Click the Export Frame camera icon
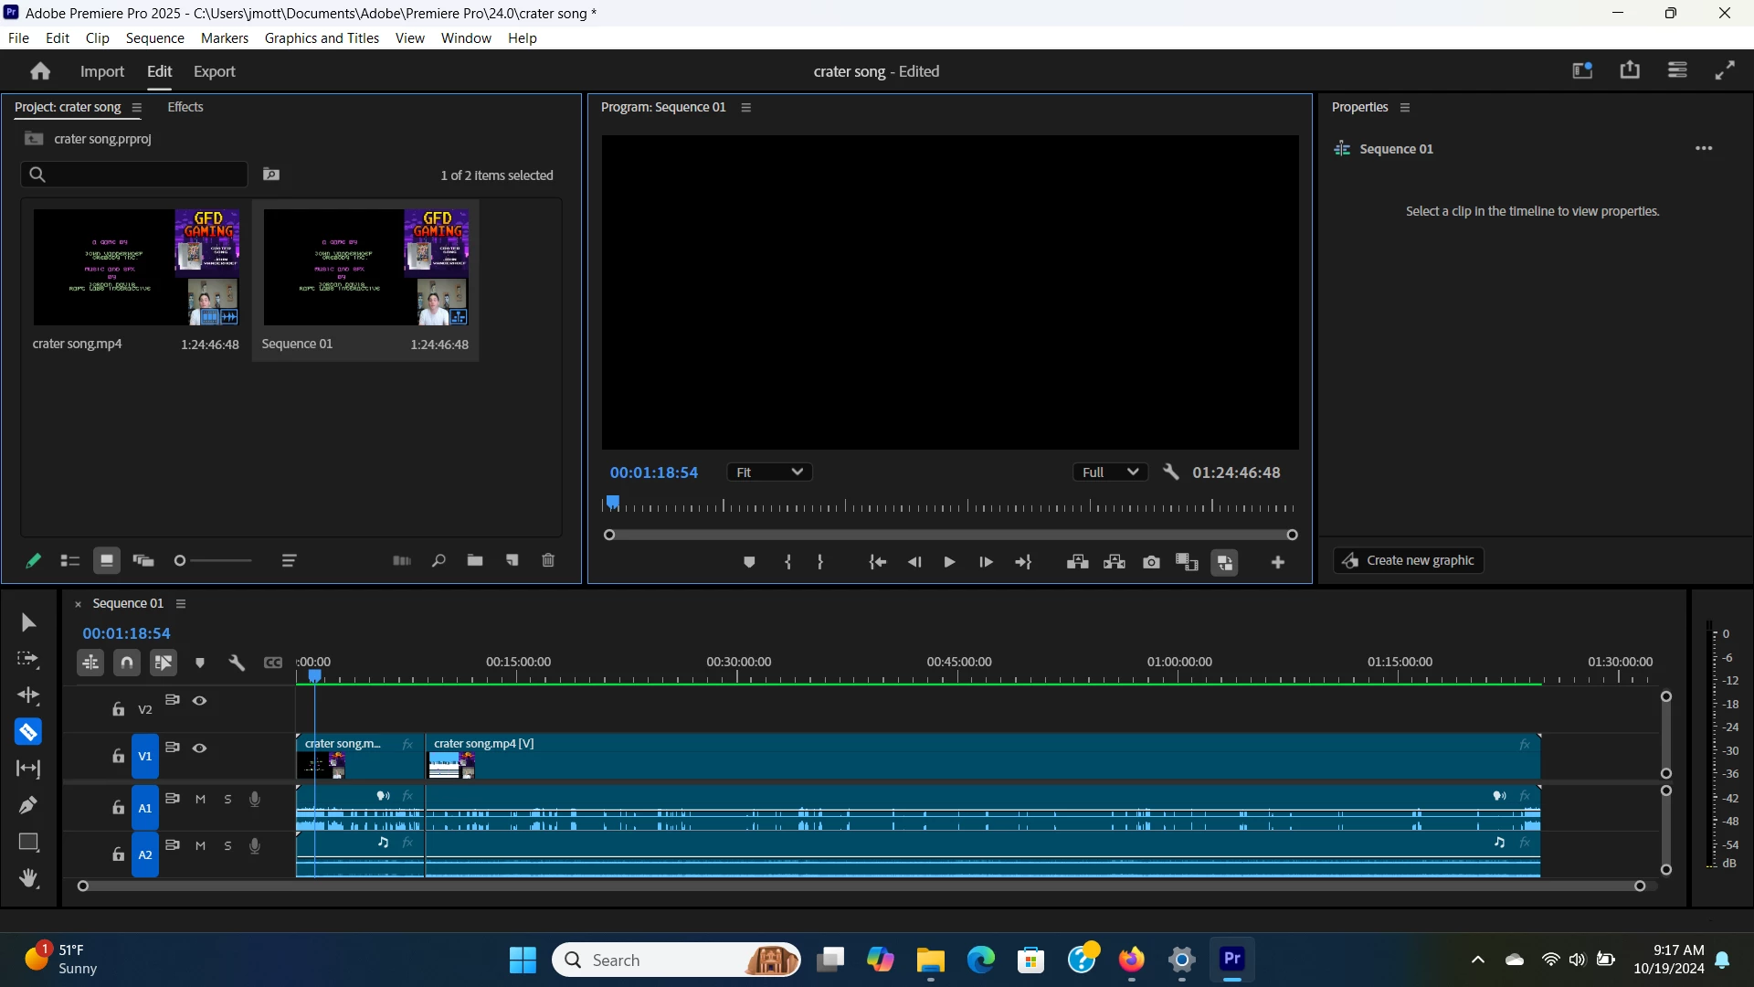The height and width of the screenshot is (987, 1754). pos(1151,562)
